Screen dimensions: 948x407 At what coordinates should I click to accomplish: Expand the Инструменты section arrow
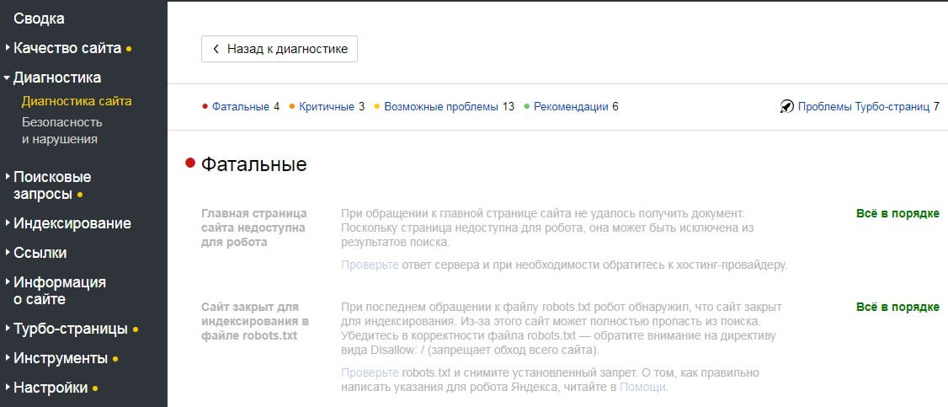click(8, 358)
